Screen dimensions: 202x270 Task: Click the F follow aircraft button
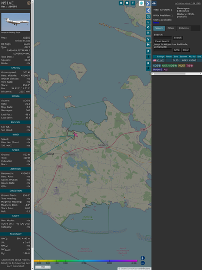click(x=148, y=69)
